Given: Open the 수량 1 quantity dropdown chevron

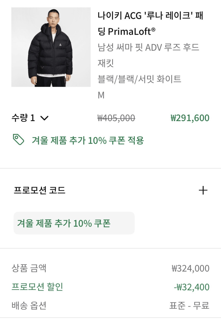Looking at the screenshot, I should click(45, 118).
